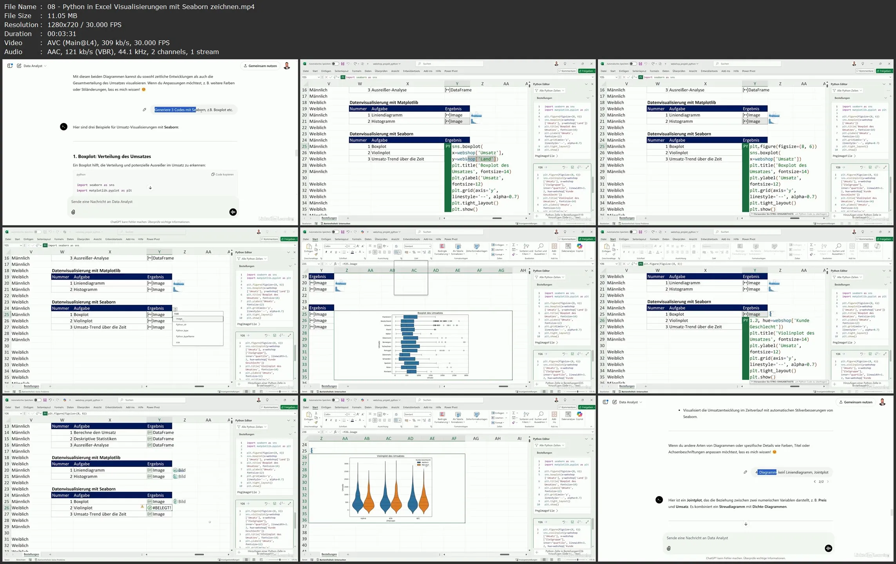Click paperclip attach icon under the Boxplot chat
Image resolution: width=896 pixels, height=564 pixels.
tap(73, 212)
